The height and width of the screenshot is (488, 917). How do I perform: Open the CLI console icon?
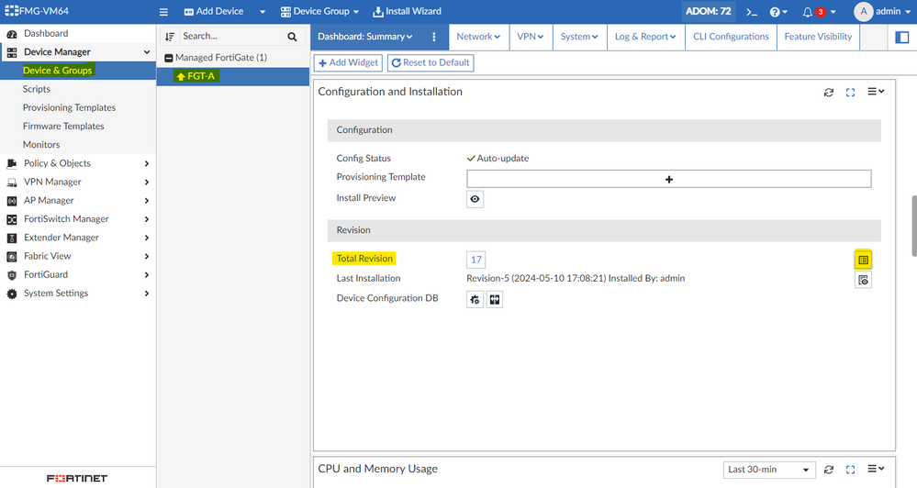[752, 12]
